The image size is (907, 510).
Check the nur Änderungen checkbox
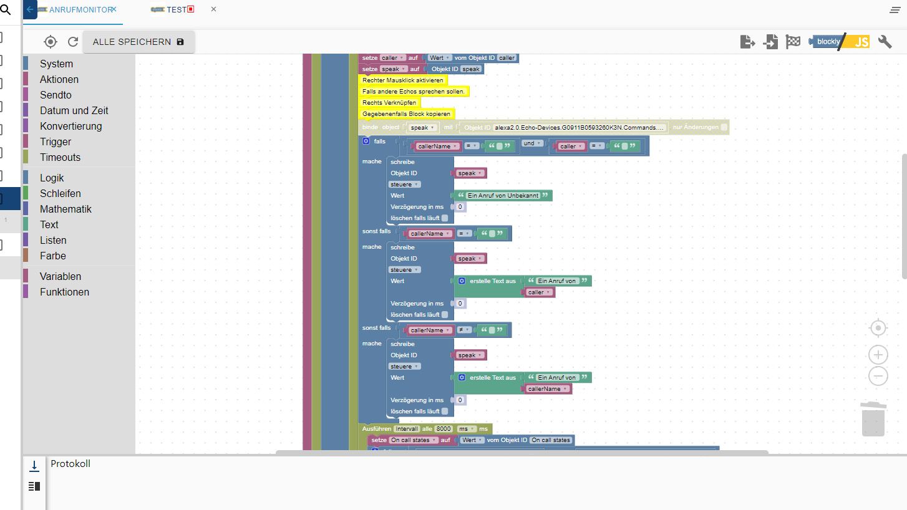(724, 128)
